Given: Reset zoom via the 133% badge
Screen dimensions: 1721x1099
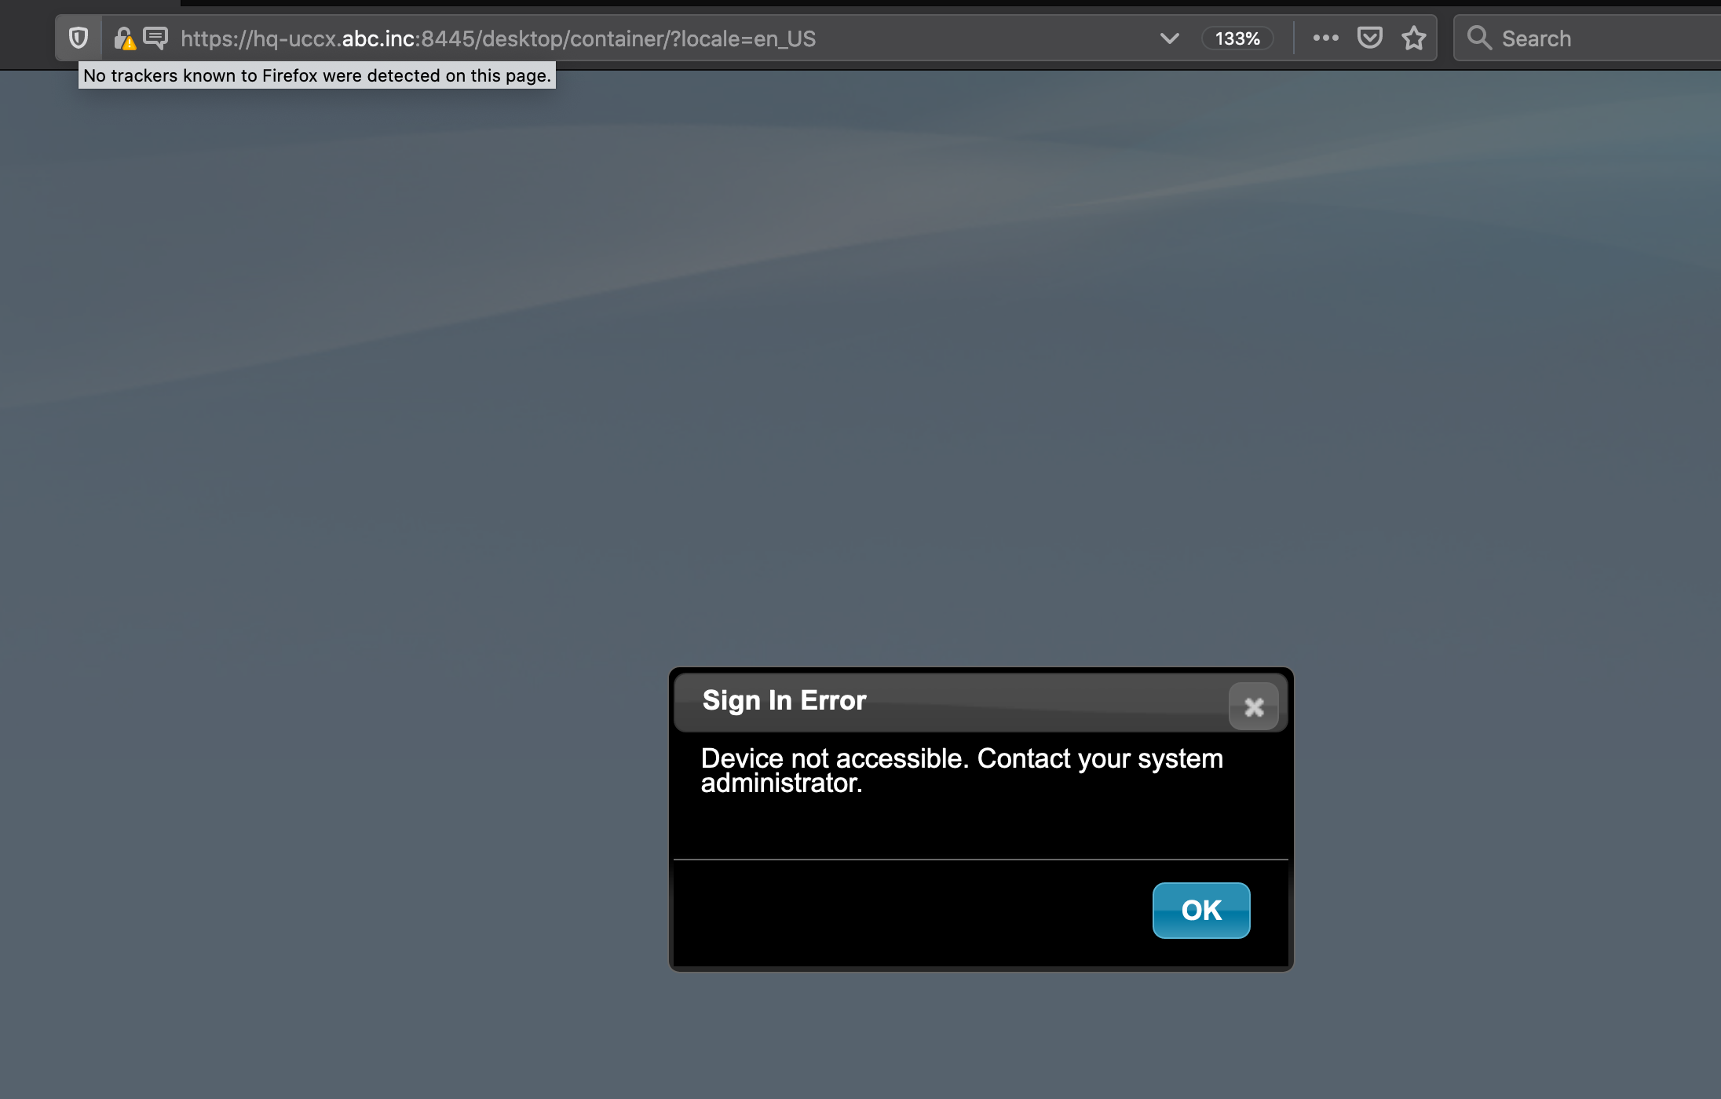Looking at the screenshot, I should [1237, 38].
